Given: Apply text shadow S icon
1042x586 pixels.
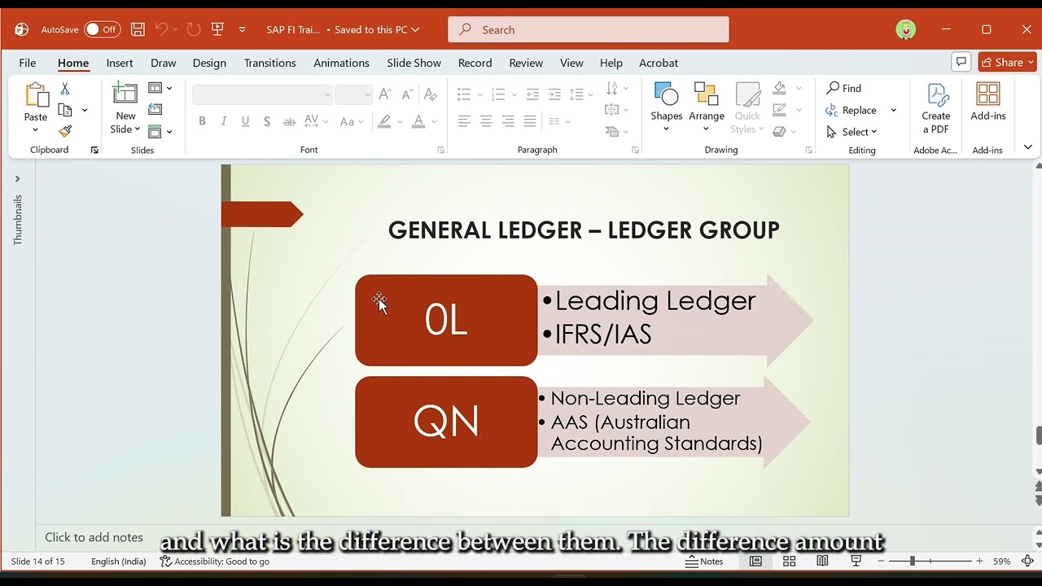Looking at the screenshot, I should point(267,121).
